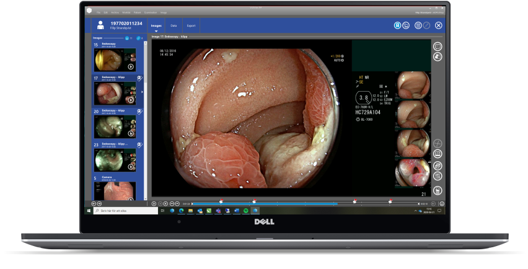
Task: Switch to the Data tab
Action: click(x=174, y=25)
